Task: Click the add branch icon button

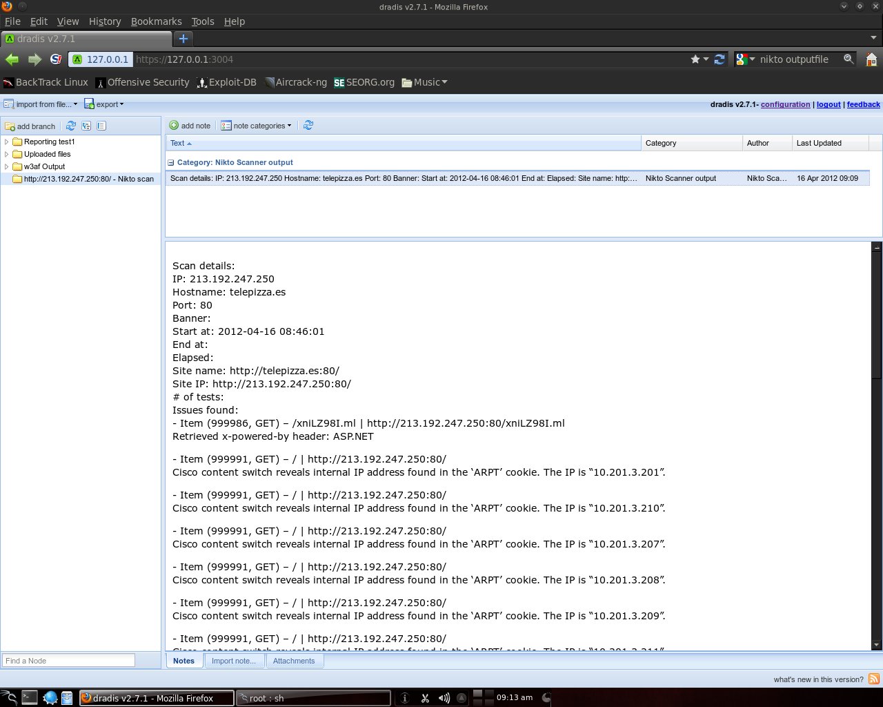Action: [30, 126]
